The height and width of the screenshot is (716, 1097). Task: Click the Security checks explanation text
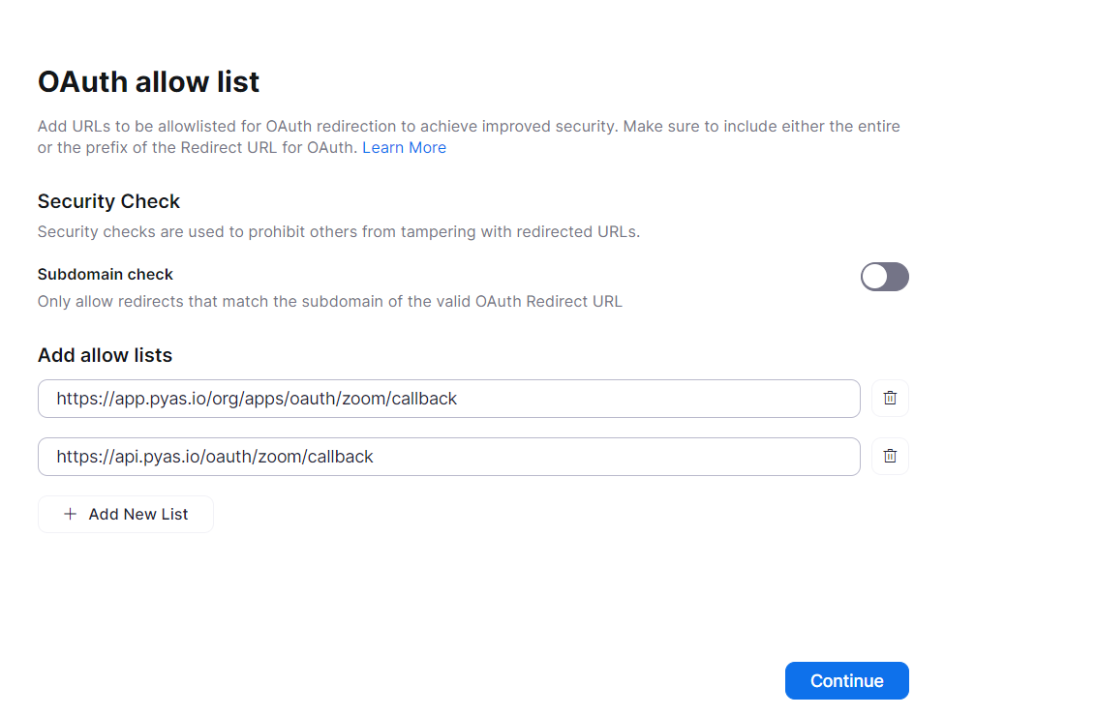(x=339, y=232)
